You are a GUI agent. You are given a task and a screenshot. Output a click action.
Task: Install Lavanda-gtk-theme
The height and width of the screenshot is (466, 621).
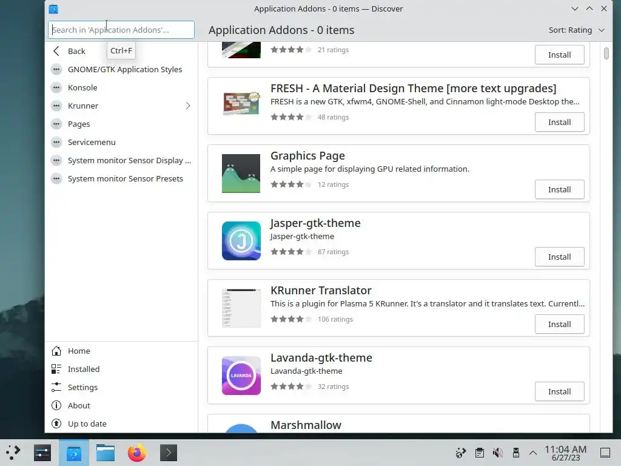coord(559,391)
